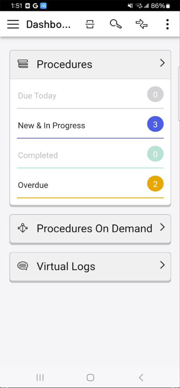The image size is (180, 388).
Task: Expand the Procedures section via its chevron
Action: pos(162,63)
